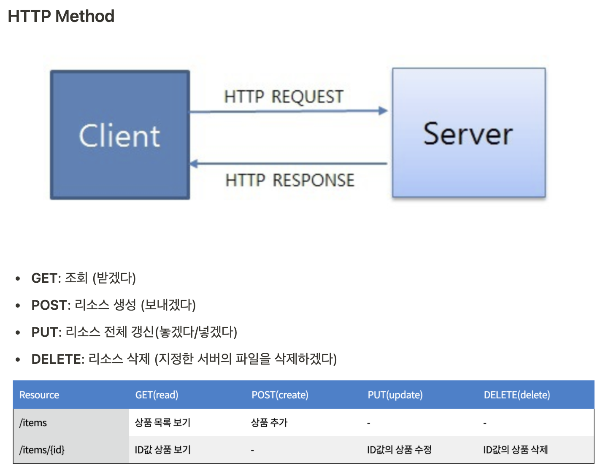The image size is (611, 476).
Task: Click the DELETE bullet item text
Action: point(184,359)
